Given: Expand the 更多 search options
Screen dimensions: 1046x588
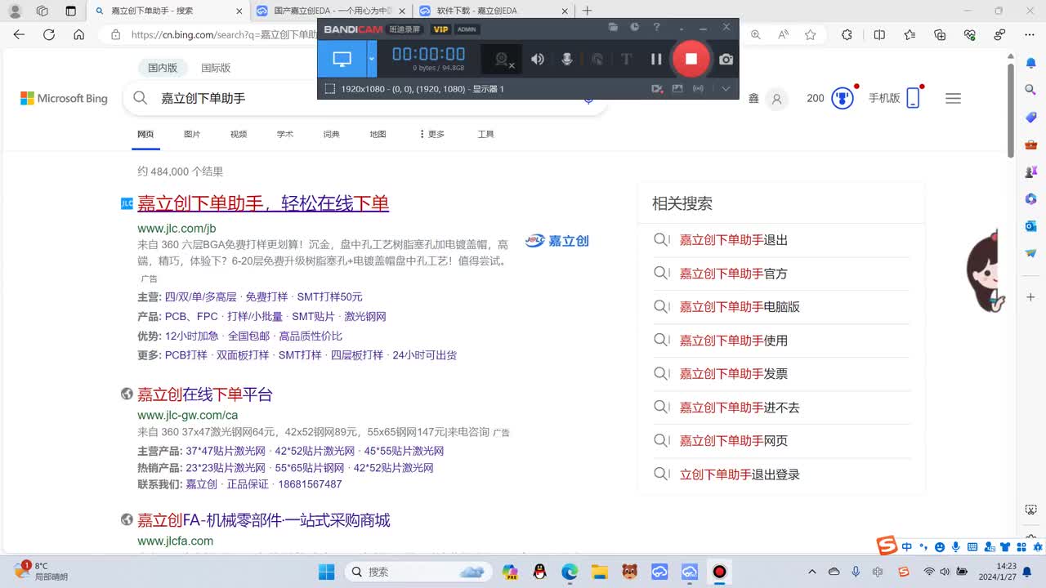Looking at the screenshot, I should point(431,134).
